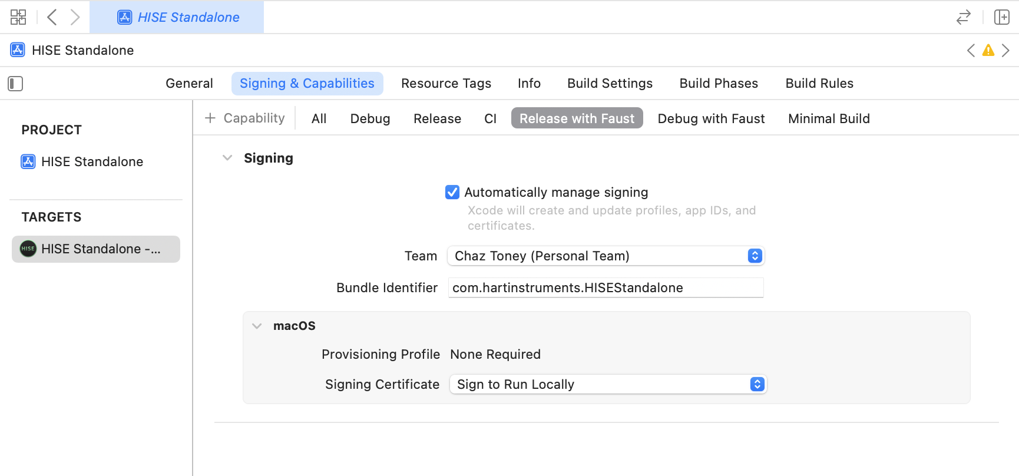Select the Minimal Build configuration
1019x476 pixels.
(829, 118)
